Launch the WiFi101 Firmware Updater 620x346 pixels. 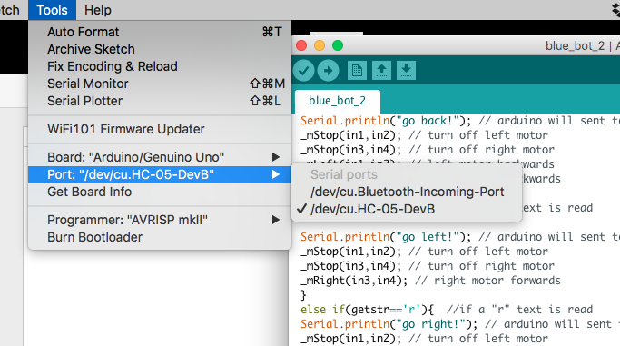point(160,129)
